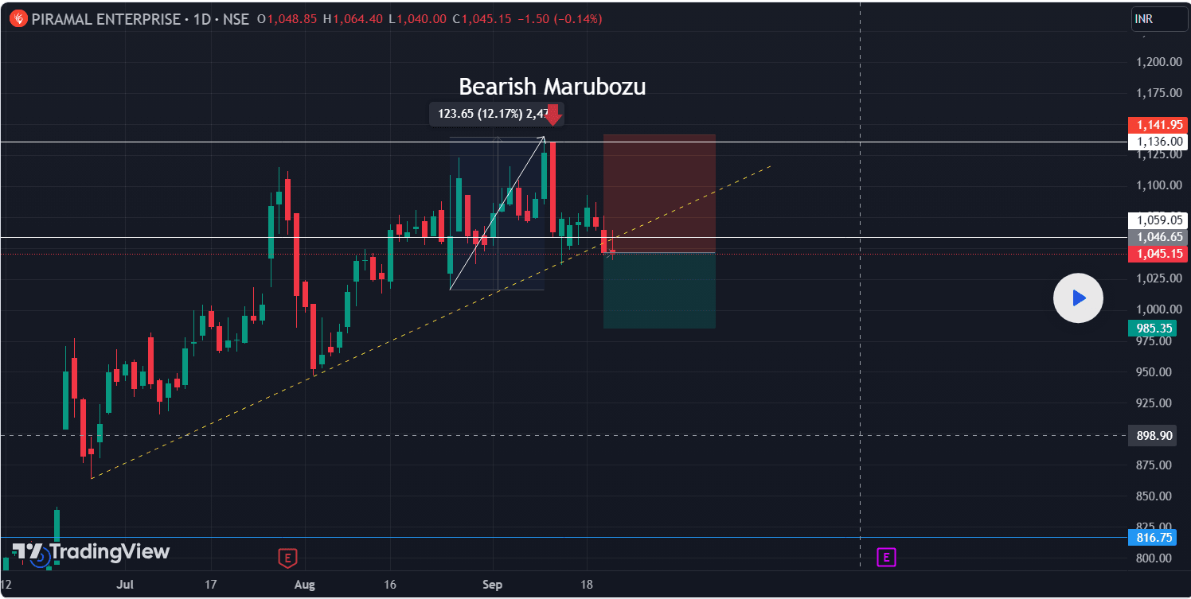Select the green profit zone of short position
The width and height of the screenshot is (1191, 599).
click(x=659, y=290)
